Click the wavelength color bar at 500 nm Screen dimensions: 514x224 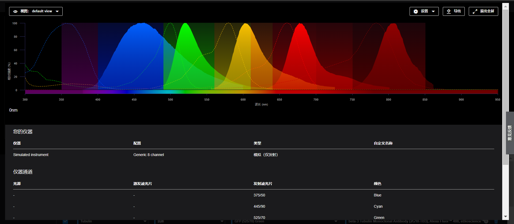171,92
